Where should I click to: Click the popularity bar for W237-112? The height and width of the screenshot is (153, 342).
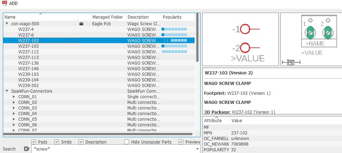[174, 52]
